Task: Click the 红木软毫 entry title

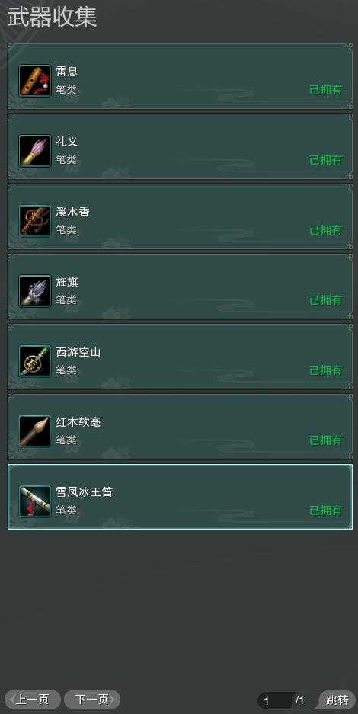Action: pos(78,422)
